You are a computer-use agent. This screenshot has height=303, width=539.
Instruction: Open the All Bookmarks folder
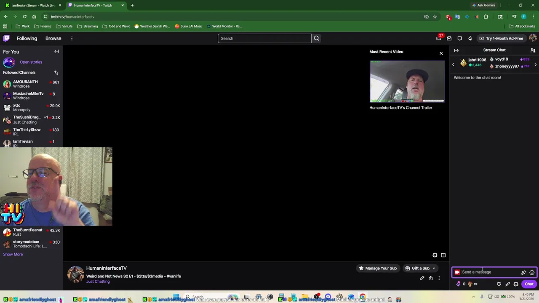pyautogui.click(x=522, y=26)
